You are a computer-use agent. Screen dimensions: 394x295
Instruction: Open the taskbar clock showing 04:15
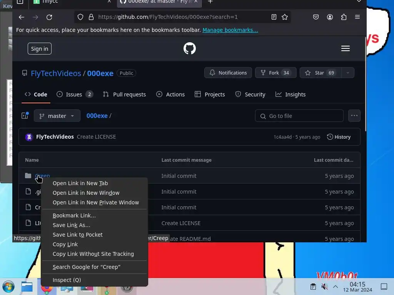click(x=357, y=287)
